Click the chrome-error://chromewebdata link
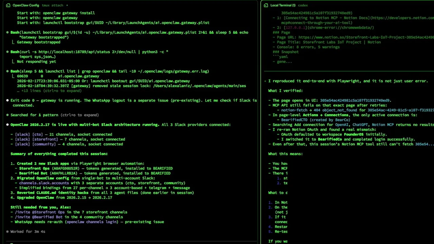This screenshot has width=434, height=244. point(340,27)
